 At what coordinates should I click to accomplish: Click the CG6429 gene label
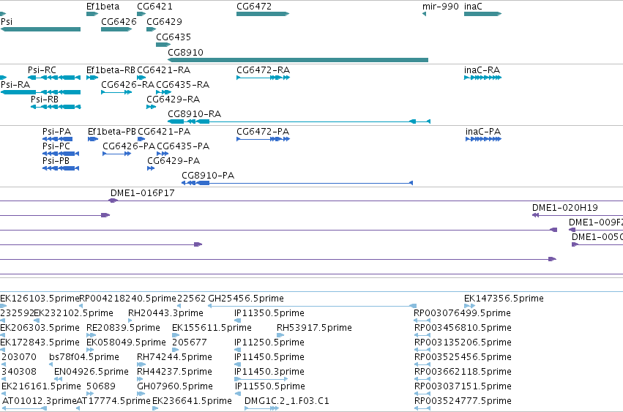pyautogui.click(x=164, y=21)
